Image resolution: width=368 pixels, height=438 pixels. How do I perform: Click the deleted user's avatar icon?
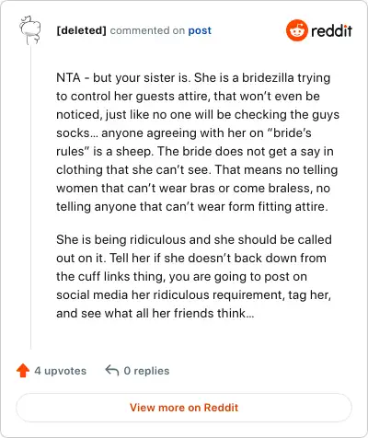pyautogui.click(x=30, y=30)
